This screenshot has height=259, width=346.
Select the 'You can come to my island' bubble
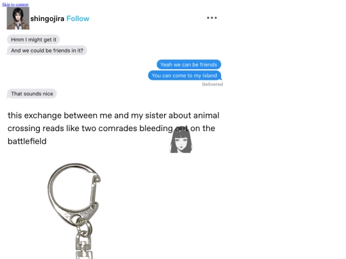tap(185, 75)
